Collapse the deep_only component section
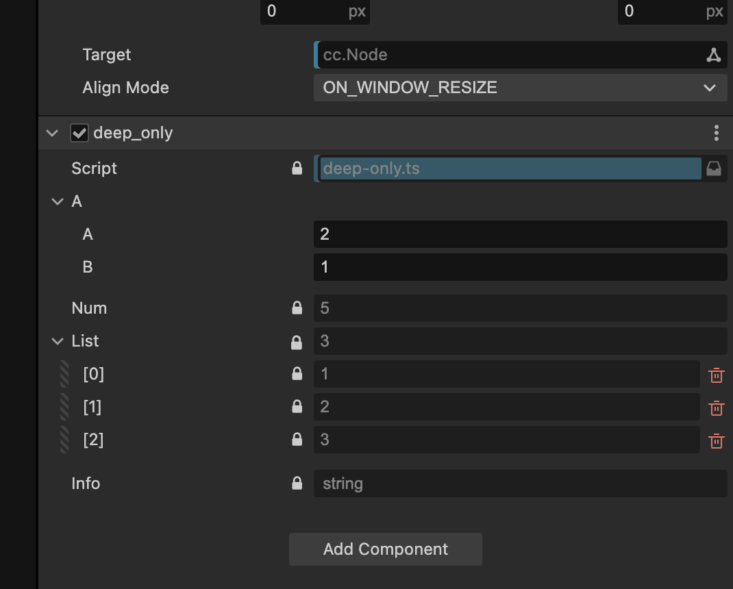Image resolution: width=733 pixels, height=589 pixels. click(53, 133)
